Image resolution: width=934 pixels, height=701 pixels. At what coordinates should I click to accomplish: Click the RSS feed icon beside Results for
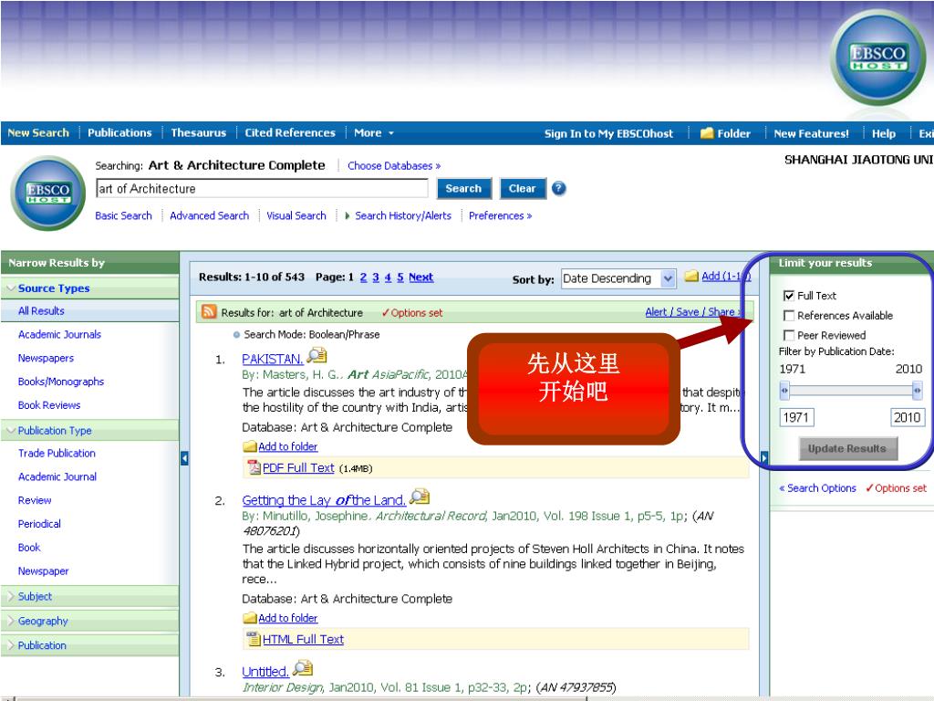coord(209,312)
